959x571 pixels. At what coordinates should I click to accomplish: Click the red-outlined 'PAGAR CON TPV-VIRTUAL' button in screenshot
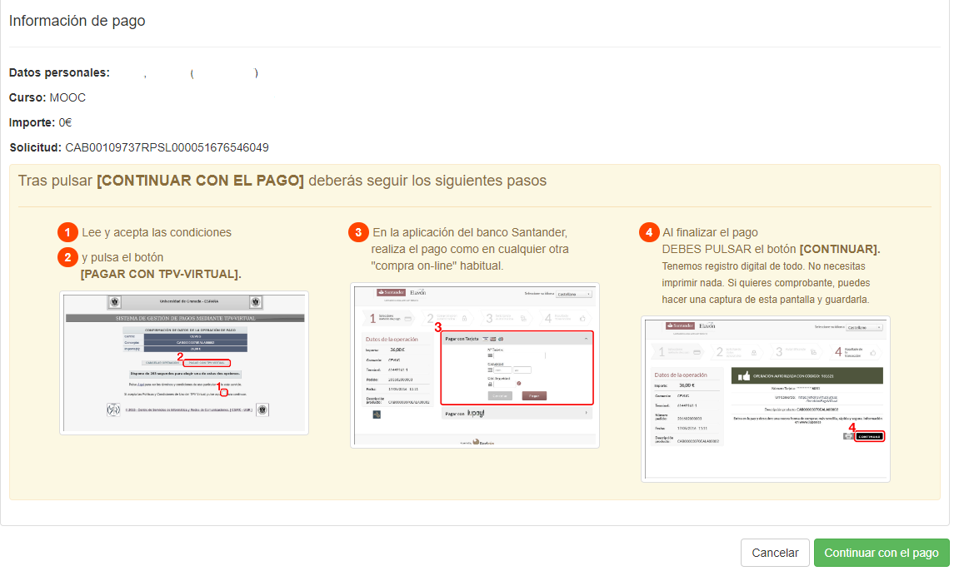pos(206,363)
